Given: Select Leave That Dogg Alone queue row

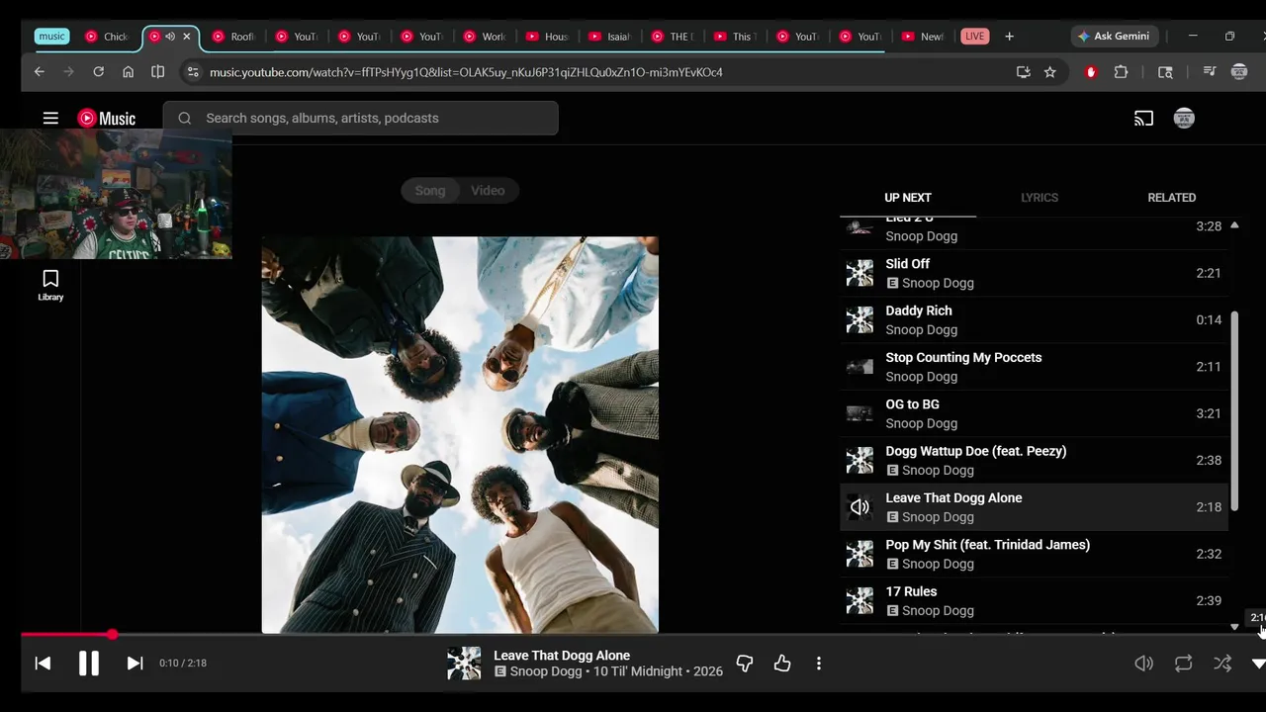Looking at the screenshot, I should [x=1034, y=507].
